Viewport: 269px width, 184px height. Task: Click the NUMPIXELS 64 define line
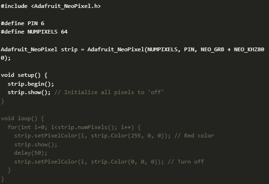[x=34, y=32]
